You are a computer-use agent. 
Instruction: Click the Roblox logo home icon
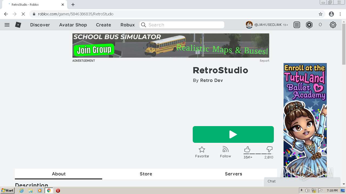pyautogui.click(x=18, y=25)
